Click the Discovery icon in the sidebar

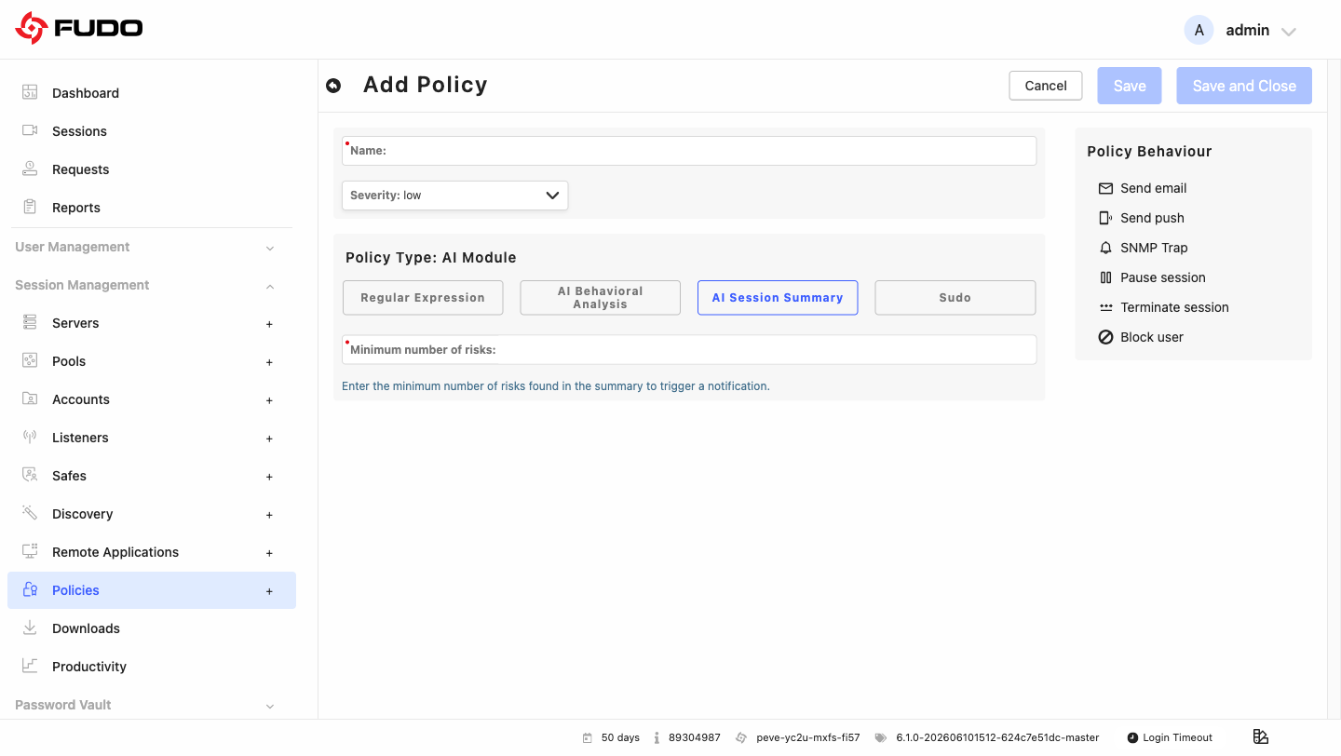[30, 513]
